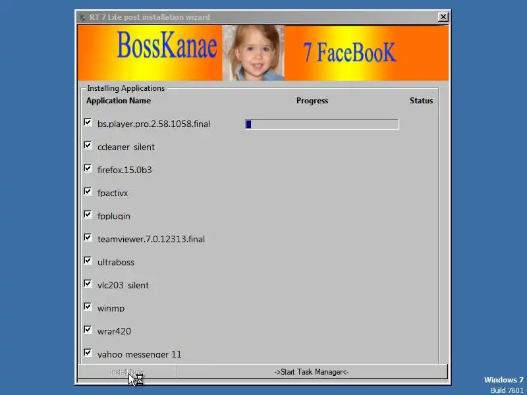Disable the vlc203 silent checkbox

[x=88, y=284]
